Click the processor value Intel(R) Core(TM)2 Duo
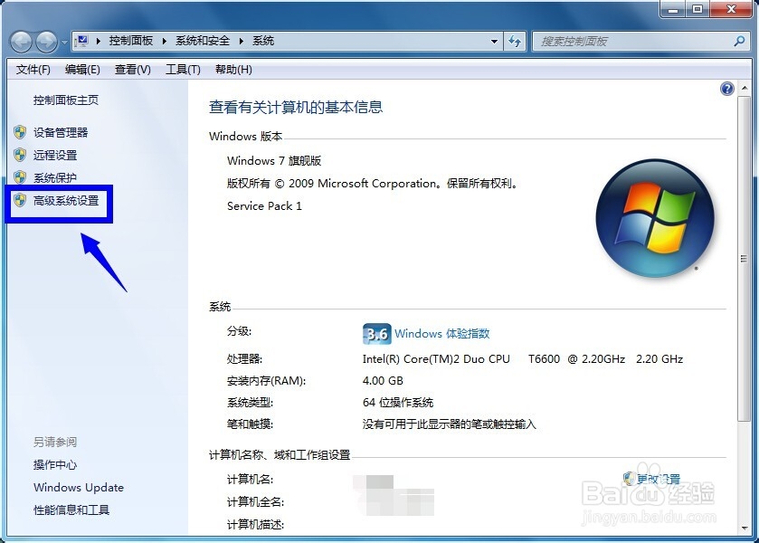The image size is (759, 543). [x=436, y=359]
